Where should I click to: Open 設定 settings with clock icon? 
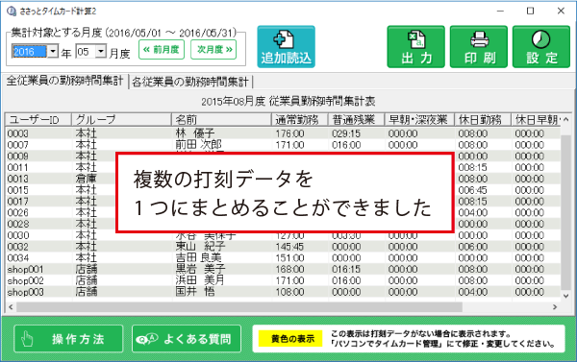[x=541, y=47]
